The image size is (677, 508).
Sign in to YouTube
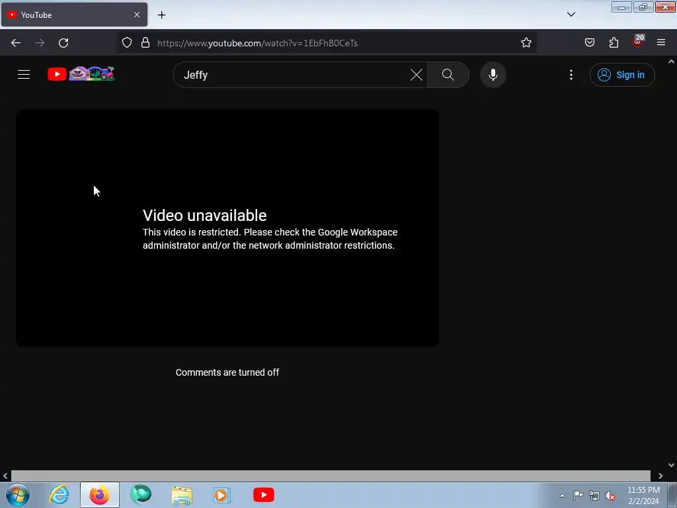[x=621, y=75]
